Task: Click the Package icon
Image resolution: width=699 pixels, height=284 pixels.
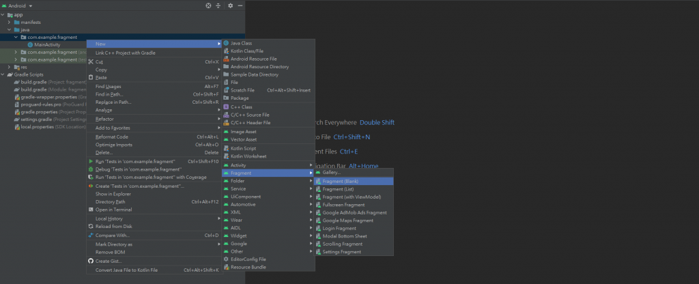Action: (x=226, y=98)
